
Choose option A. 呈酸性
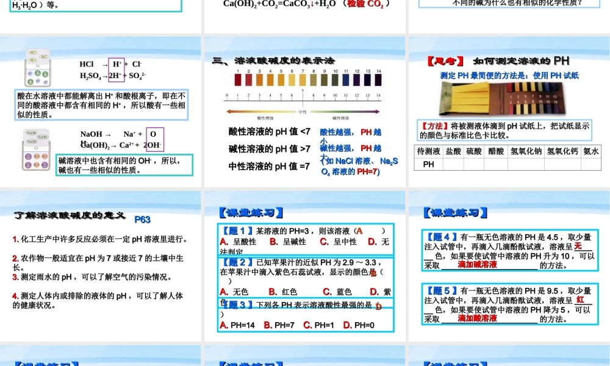(238, 242)
